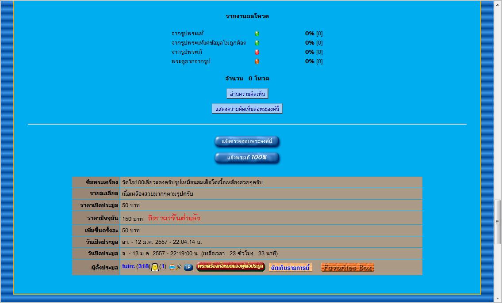
Task: Click the red dot beside จากรูปพระเก๊
Action: (x=257, y=52)
